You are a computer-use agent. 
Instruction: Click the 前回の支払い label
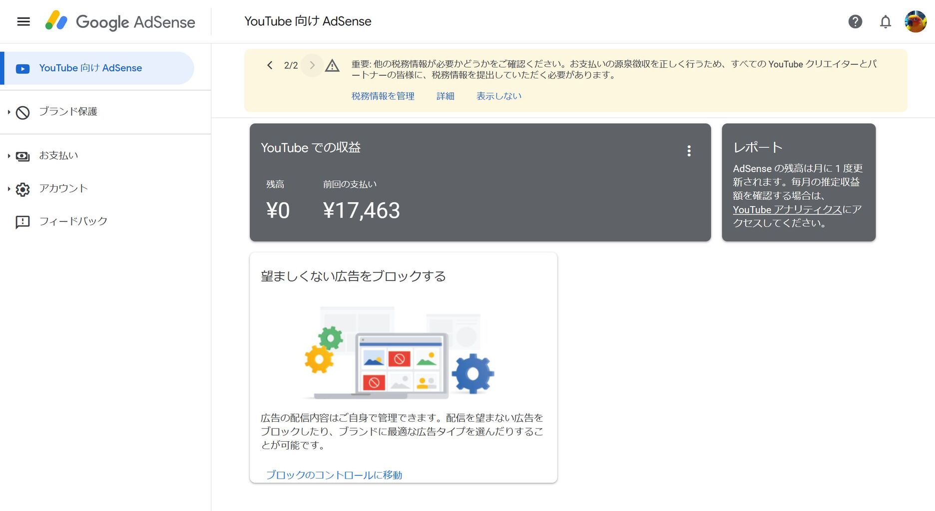click(350, 184)
